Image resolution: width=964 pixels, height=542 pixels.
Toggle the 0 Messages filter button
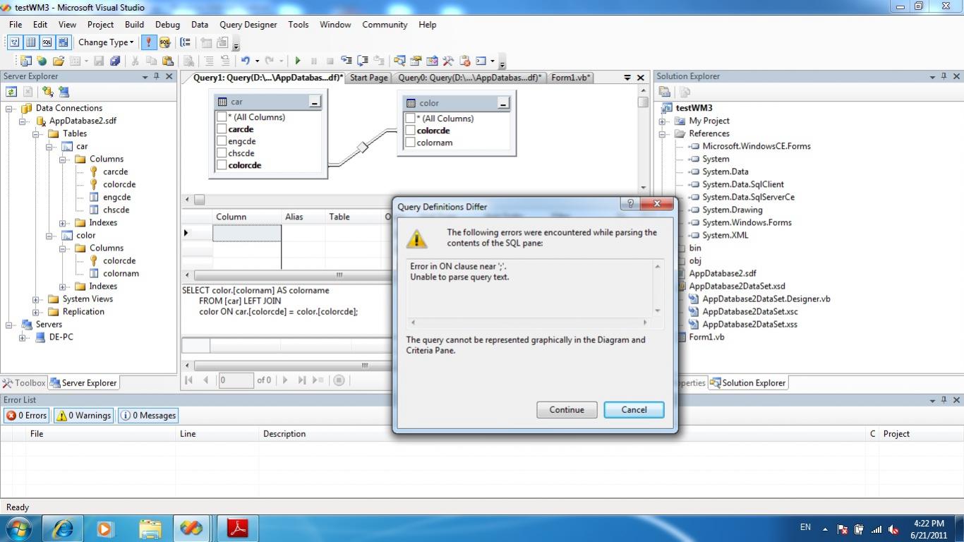click(148, 415)
